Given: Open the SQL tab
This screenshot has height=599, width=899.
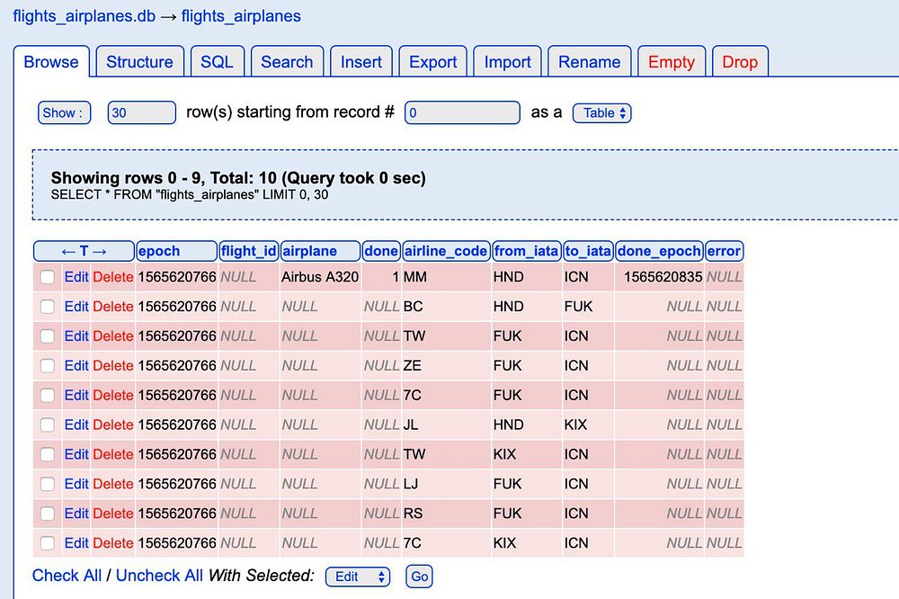Looking at the screenshot, I should pos(217,62).
